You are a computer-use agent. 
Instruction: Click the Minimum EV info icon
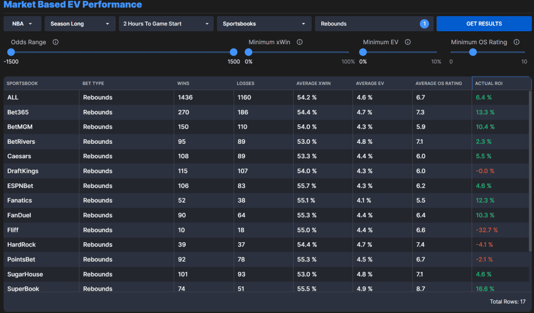coord(408,42)
